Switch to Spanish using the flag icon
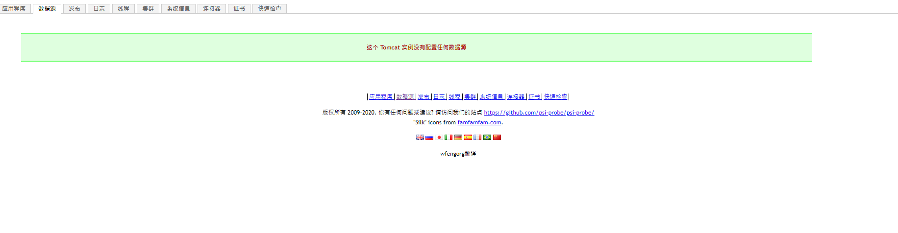 pyautogui.click(x=468, y=138)
